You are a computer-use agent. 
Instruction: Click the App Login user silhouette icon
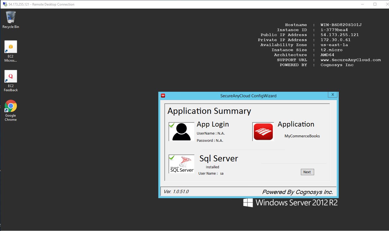182,132
